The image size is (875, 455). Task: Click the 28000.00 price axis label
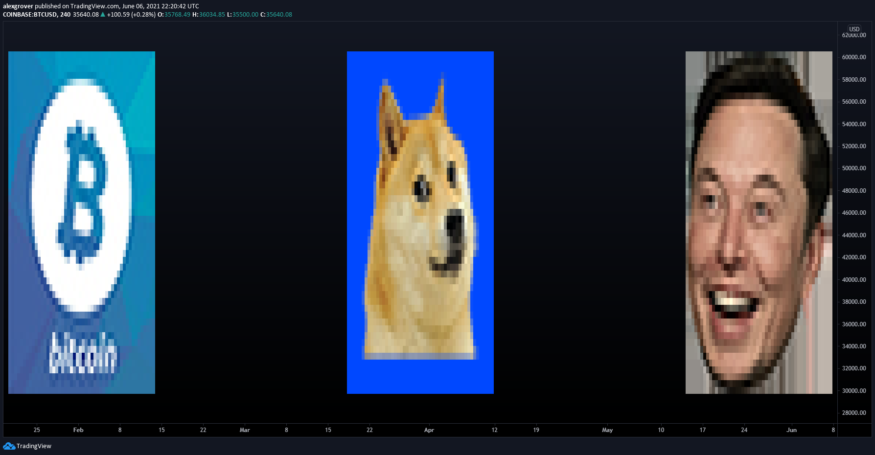854,413
